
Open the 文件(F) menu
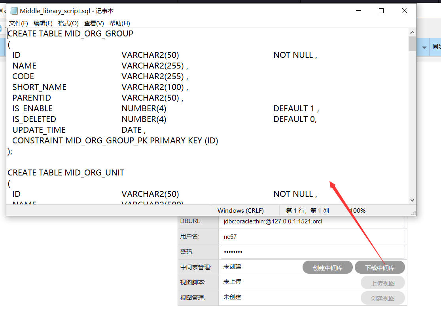(19, 23)
